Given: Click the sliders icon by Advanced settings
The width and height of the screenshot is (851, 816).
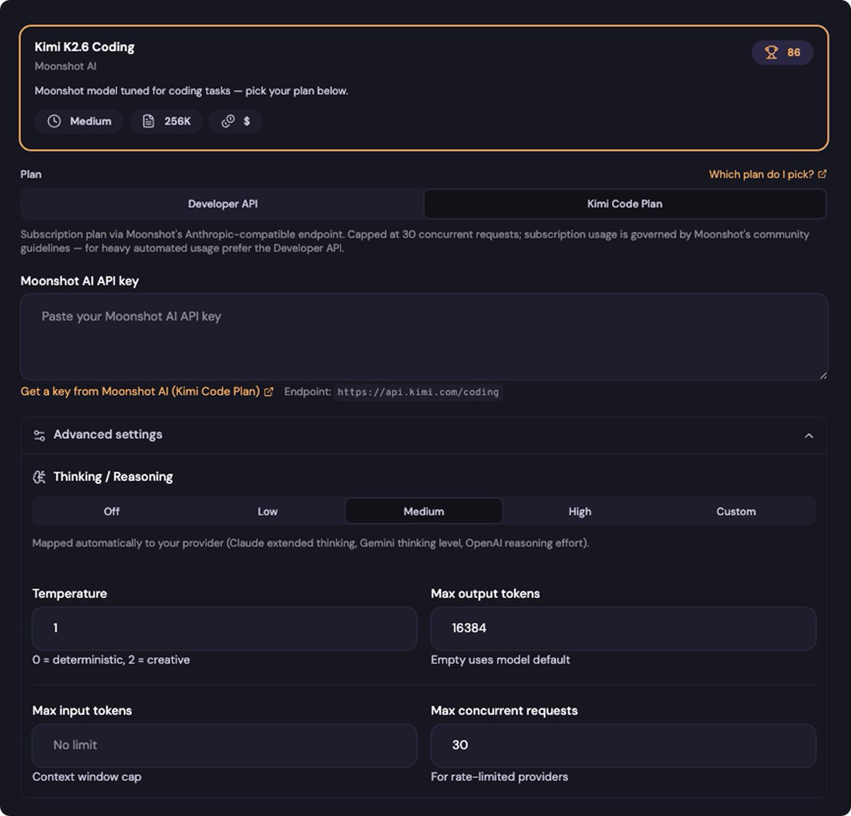Looking at the screenshot, I should pos(40,435).
